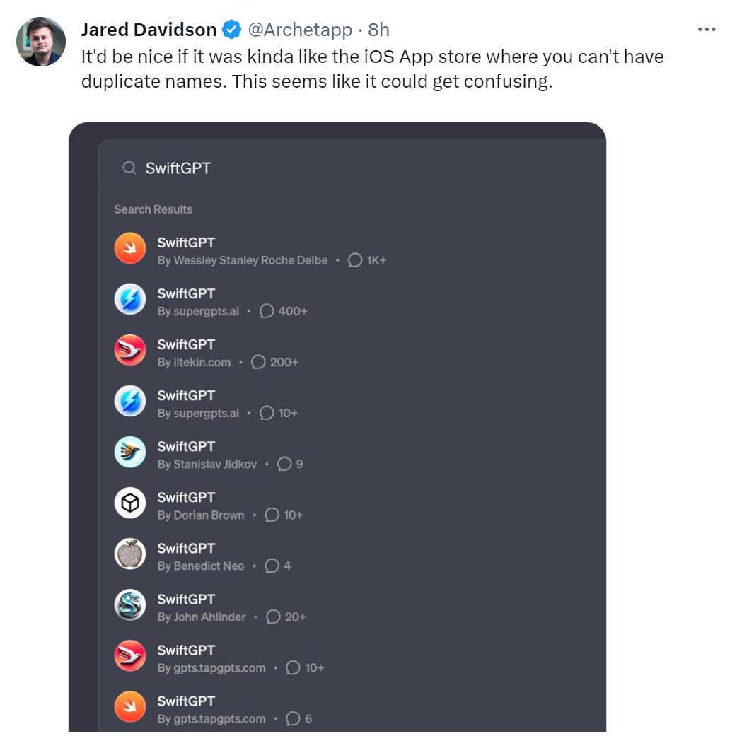Open the orange Swift icon with 6 chats

(x=130, y=707)
